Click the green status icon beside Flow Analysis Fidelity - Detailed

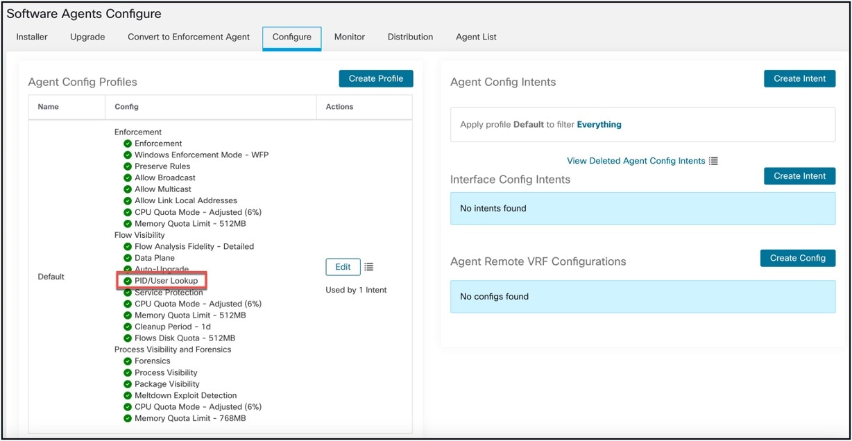pyautogui.click(x=126, y=246)
